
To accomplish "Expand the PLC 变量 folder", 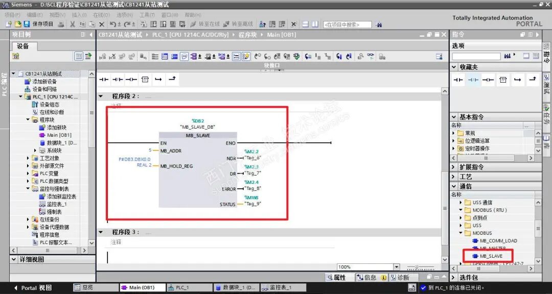I will click(x=28, y=174).
